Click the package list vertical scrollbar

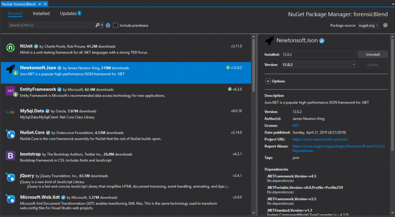[253, 66]
